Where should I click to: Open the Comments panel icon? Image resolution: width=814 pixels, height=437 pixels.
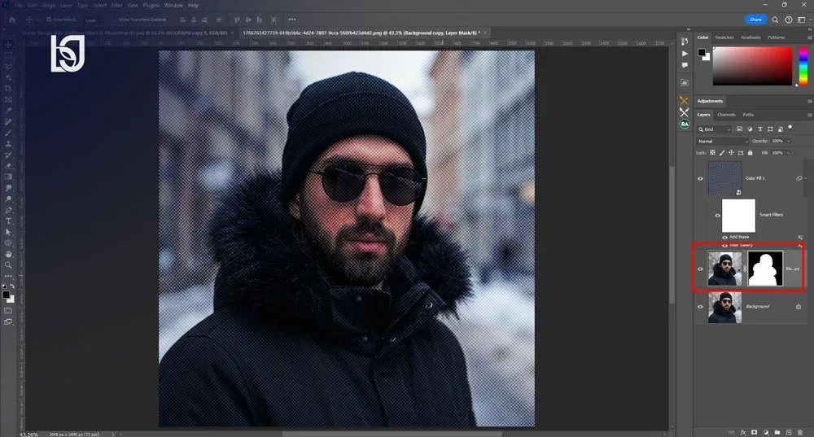point(685,65)
